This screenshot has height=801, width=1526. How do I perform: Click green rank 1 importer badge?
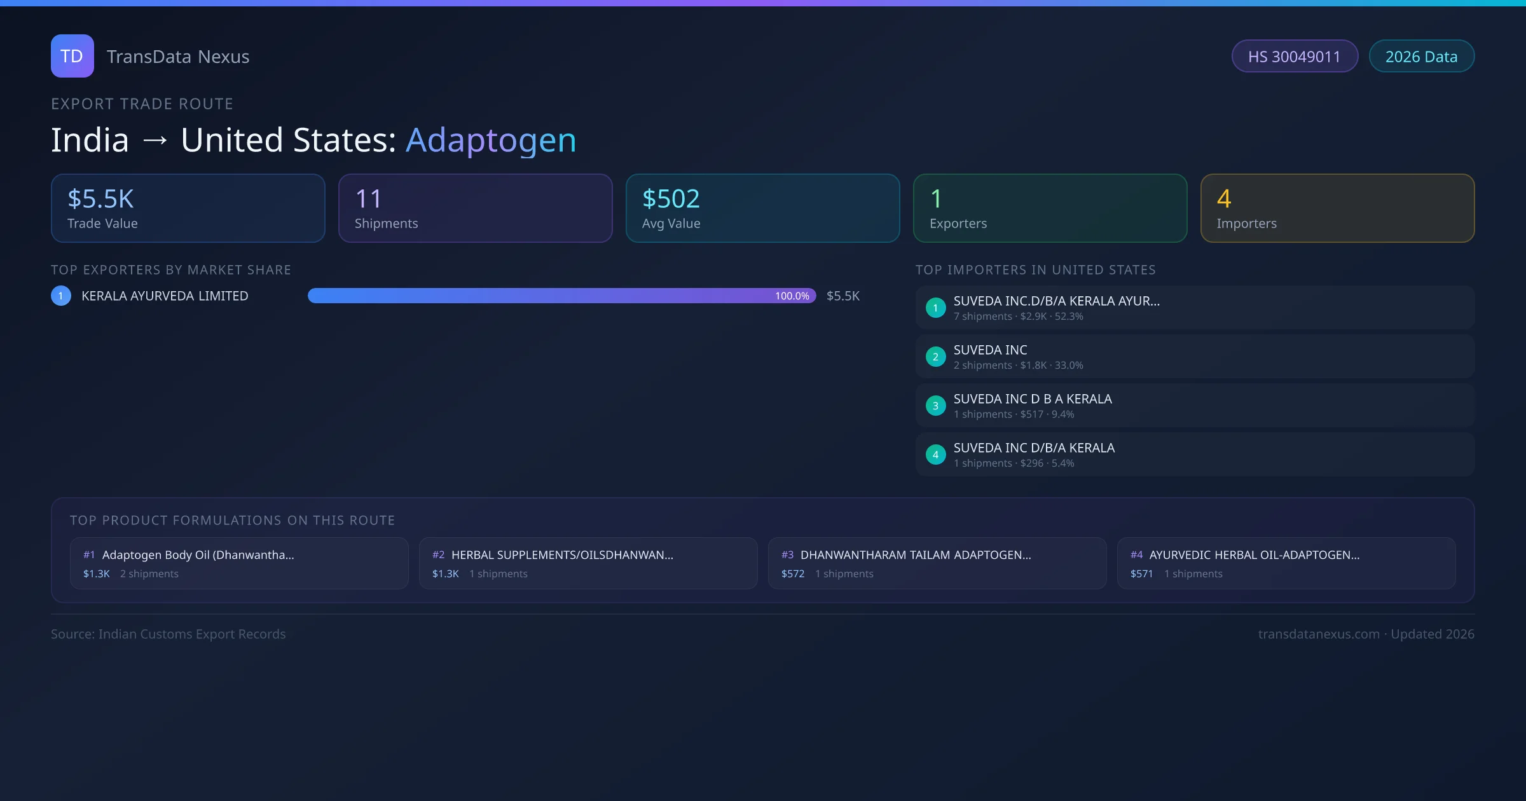pyautogui.click(x=935, y=308)
